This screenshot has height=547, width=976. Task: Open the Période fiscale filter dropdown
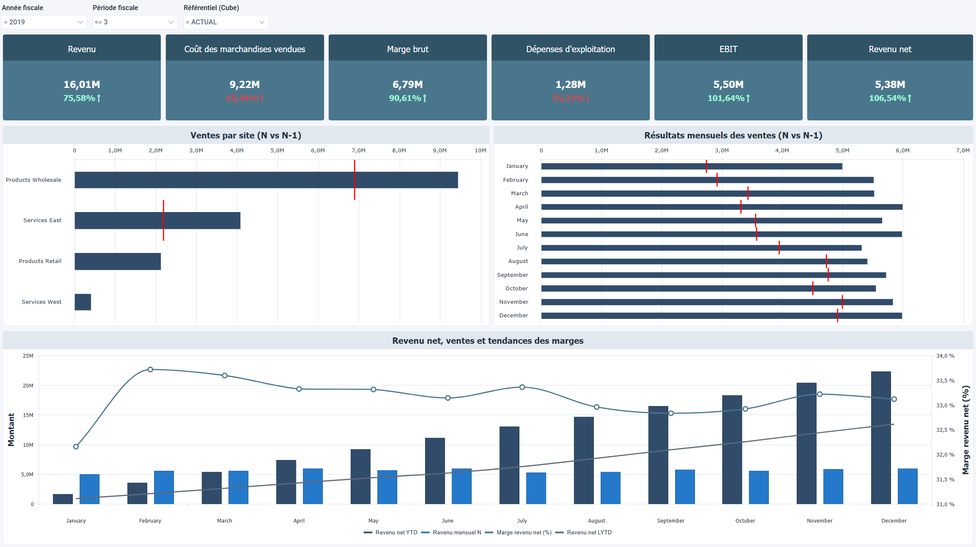[x=135, y=22]
